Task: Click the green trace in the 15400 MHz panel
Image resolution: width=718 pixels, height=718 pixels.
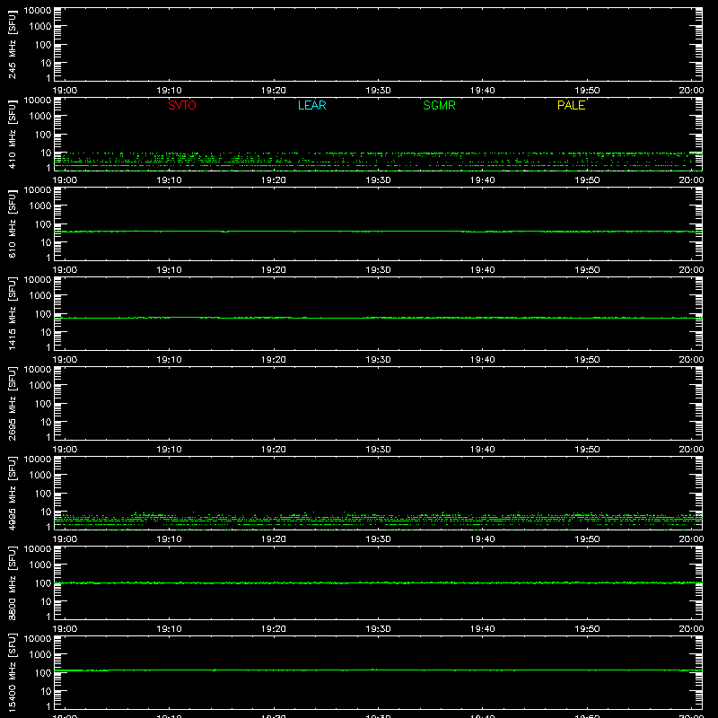Action: [x=378, y=670]
